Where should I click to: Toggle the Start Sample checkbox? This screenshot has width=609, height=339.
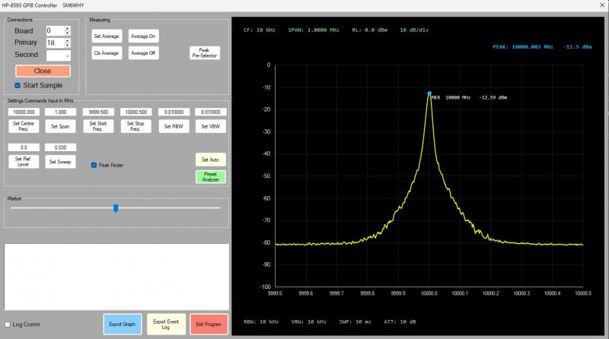[x=18, y=85]
